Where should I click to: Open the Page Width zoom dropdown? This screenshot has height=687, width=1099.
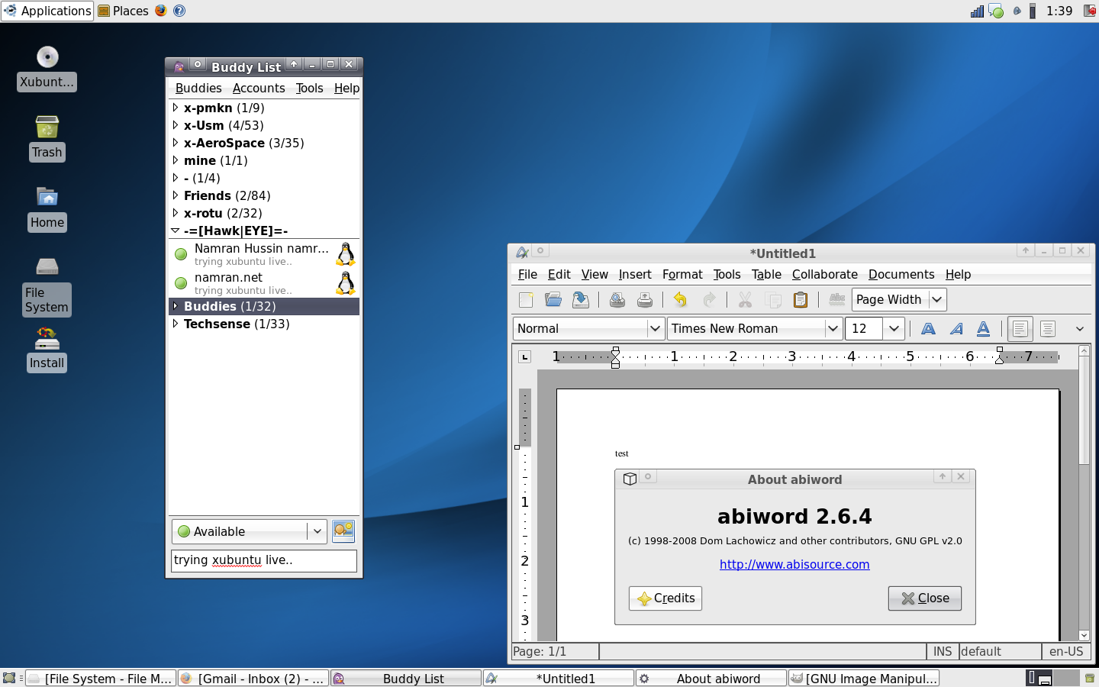coord(937,300)
